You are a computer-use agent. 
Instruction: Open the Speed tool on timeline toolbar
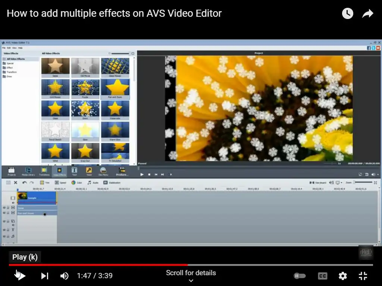pyautogui.click(x=60, y=182)
